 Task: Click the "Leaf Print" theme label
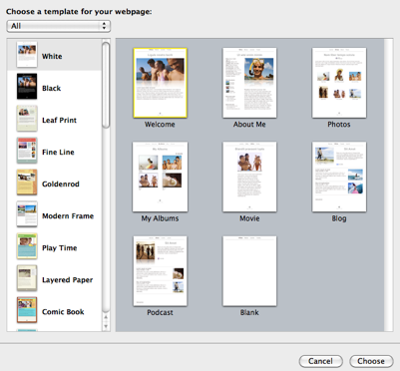59,120
